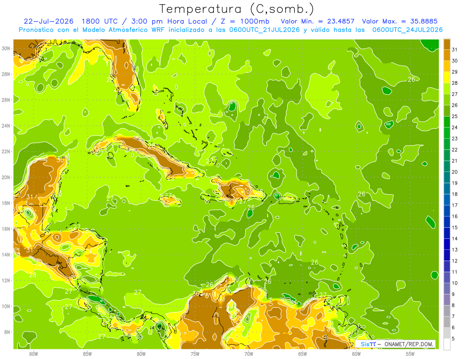Click "Pronóstico con el Modelo Atmósferico WRF" text
465x359 pixels.
(x=93, y=29)
